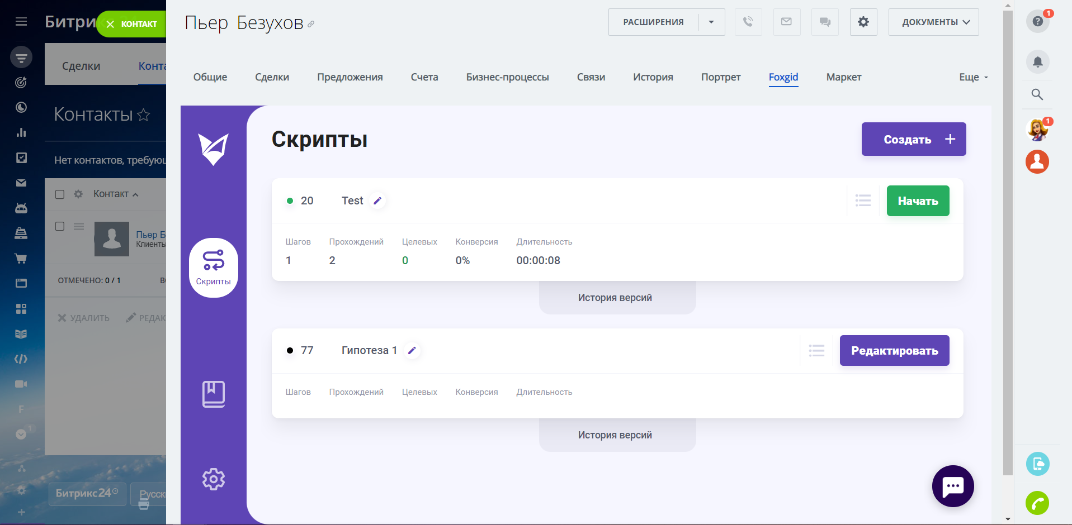Open notifications bell in right panel
Image resolution: width=1072 pixels, height=525 pixels.
(1037, 61)
